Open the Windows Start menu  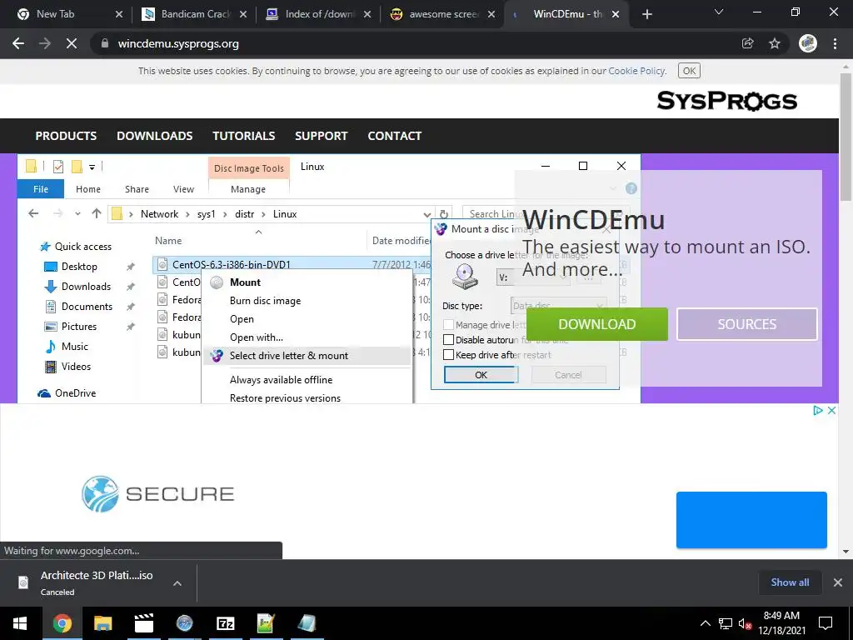[x=20, y=623]
